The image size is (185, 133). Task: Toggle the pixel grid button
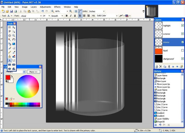pyautogui.click(x=76, y=11)
